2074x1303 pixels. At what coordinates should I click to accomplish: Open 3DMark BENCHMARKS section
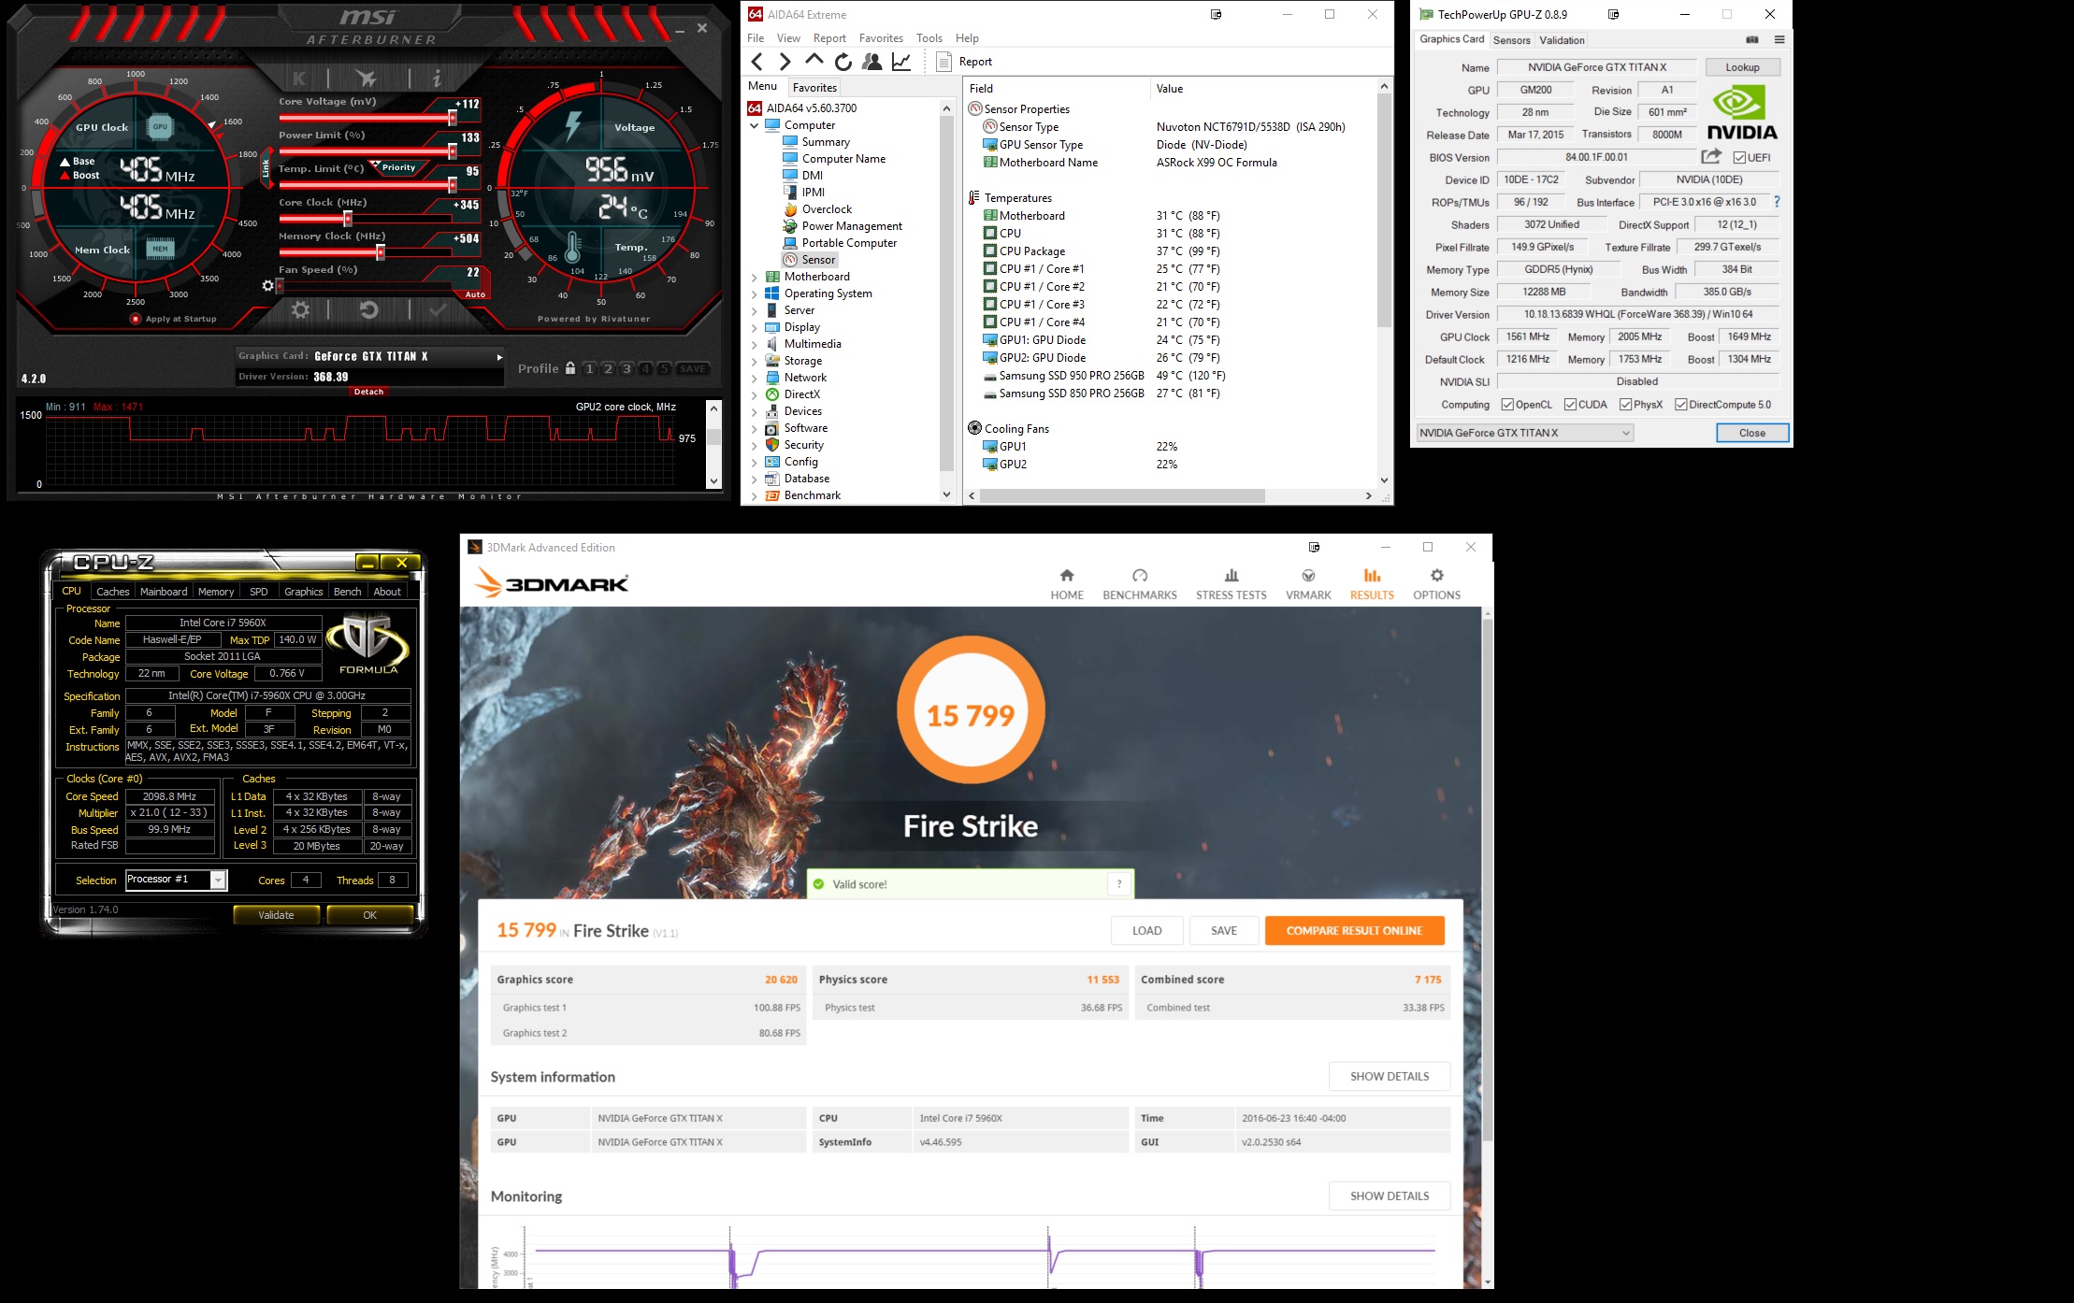point(1140,584)
